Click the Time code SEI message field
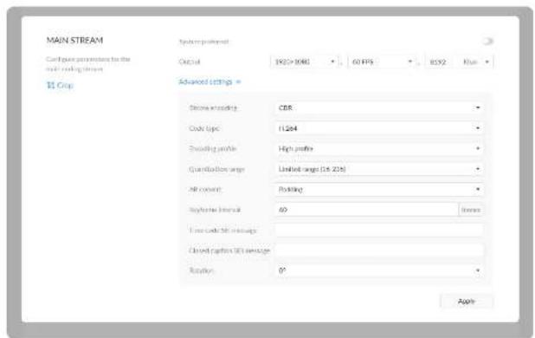Screen dimensions: 535x338 [379, 231]
